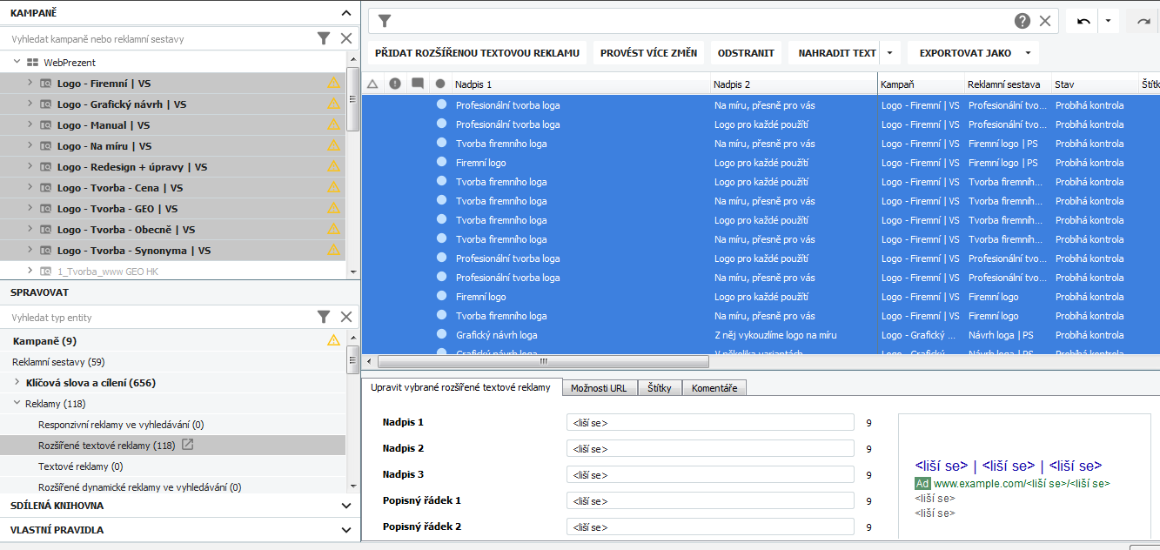Sort by the comment bubble column header

418,84
